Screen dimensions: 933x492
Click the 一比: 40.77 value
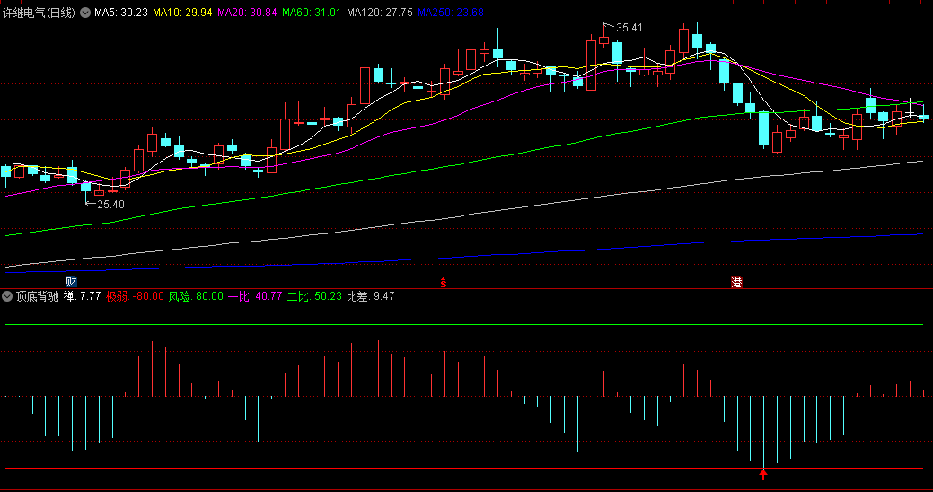[x=255, y=296]
